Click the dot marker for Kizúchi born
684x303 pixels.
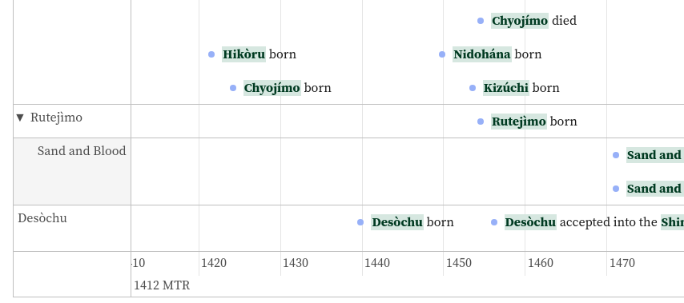pos(473,88)
